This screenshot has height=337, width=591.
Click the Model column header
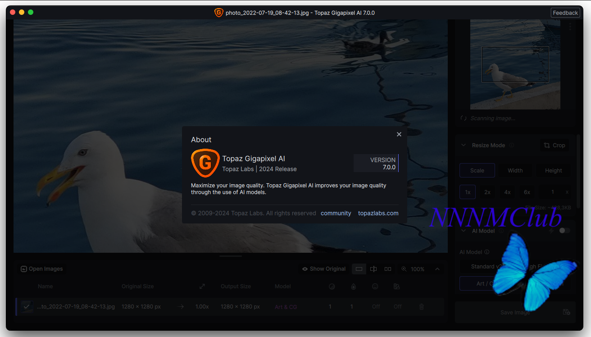point(283,286)
